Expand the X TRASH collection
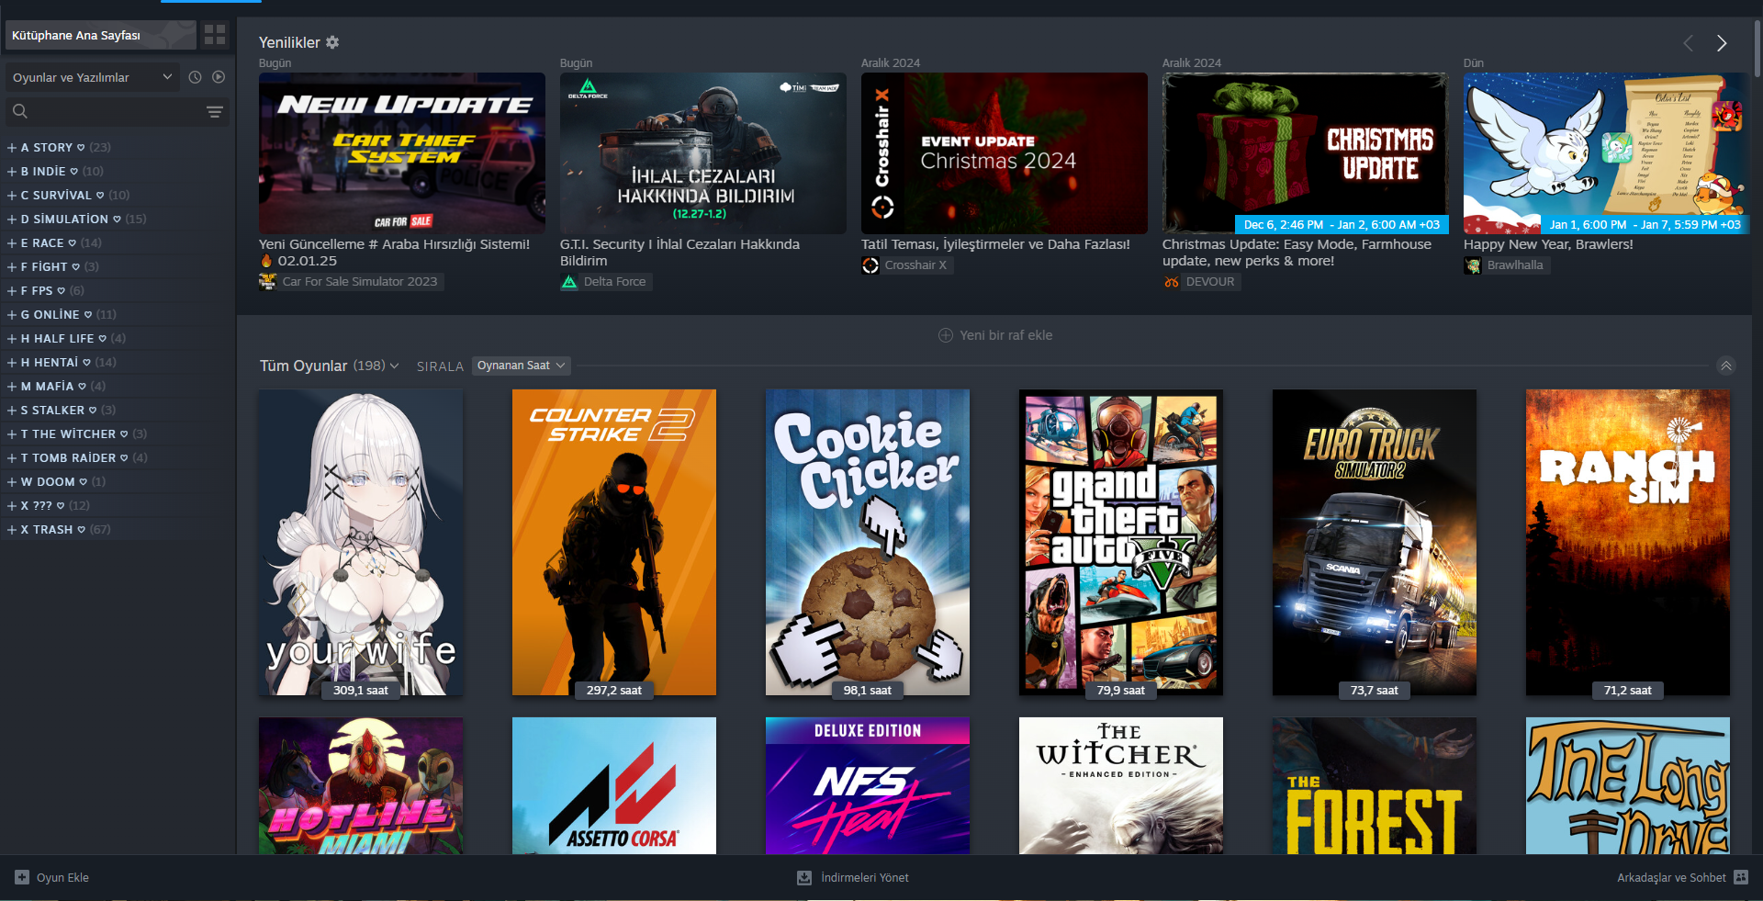Screen dimensions: 1763x901 (x=12, y=529)
